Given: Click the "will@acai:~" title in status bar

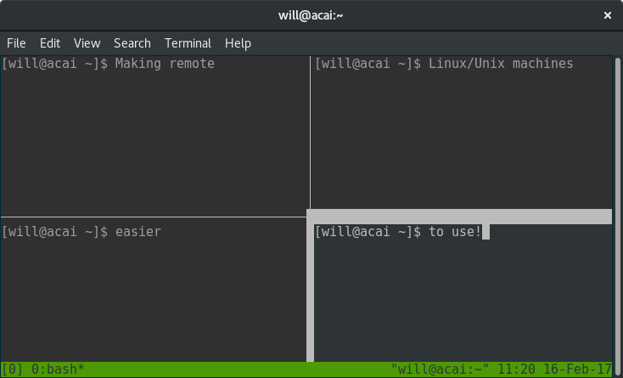Looking at the screenshot, I should (441, 370).
